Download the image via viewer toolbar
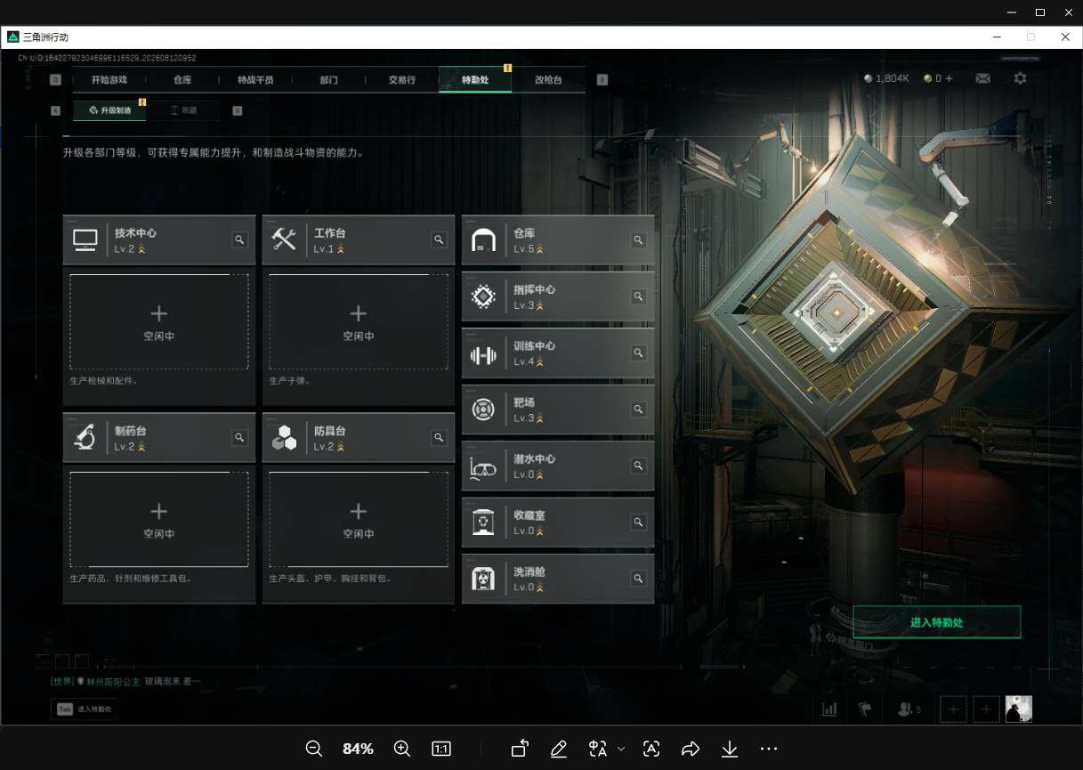The width and height of the screenshot is (1083, 770). click(x=730, y=749)
